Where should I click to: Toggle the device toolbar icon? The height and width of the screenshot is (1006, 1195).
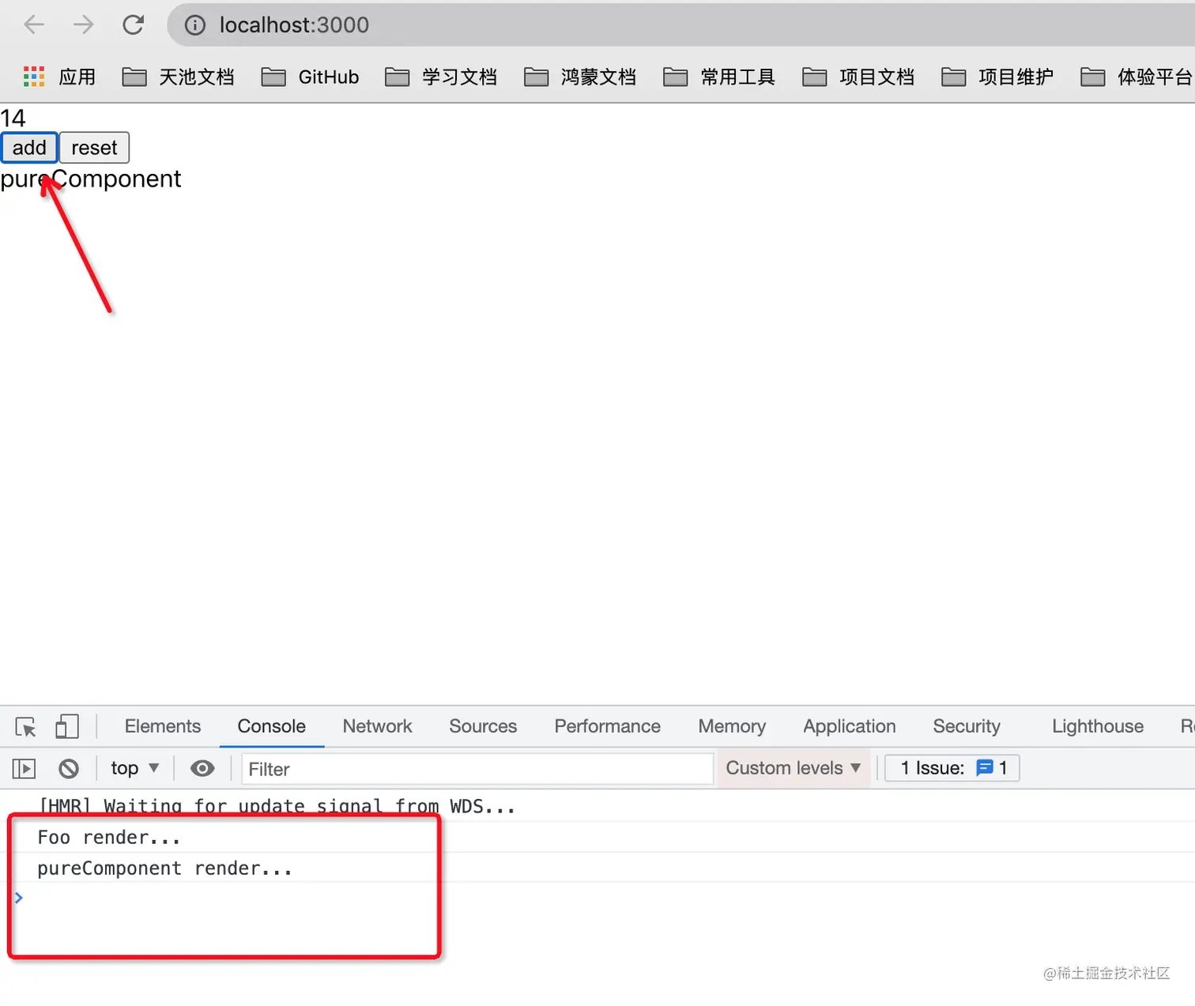coord(67,726)
